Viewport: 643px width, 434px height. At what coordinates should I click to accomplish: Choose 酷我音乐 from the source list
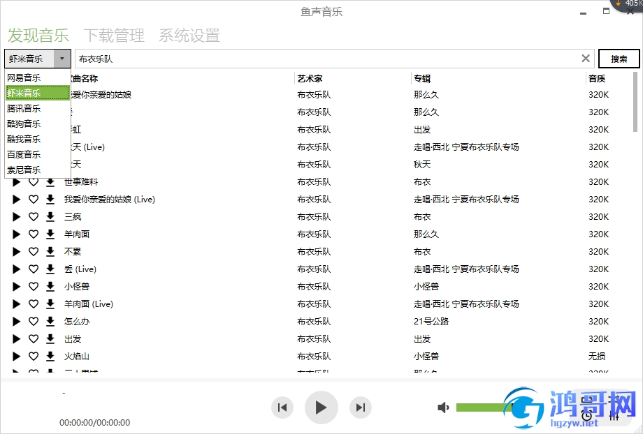coord(37,140)
